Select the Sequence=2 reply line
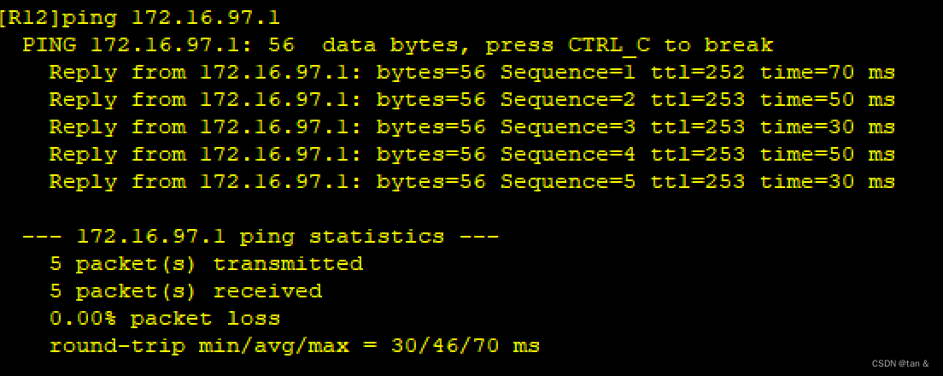This screenshot has width=943, height=376. point(472,100)
